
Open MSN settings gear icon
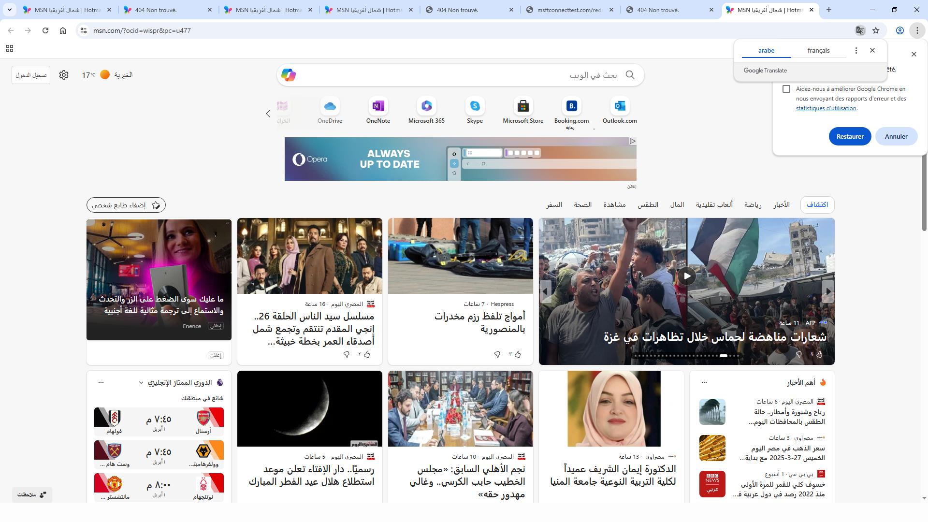[x=64, y=75]
